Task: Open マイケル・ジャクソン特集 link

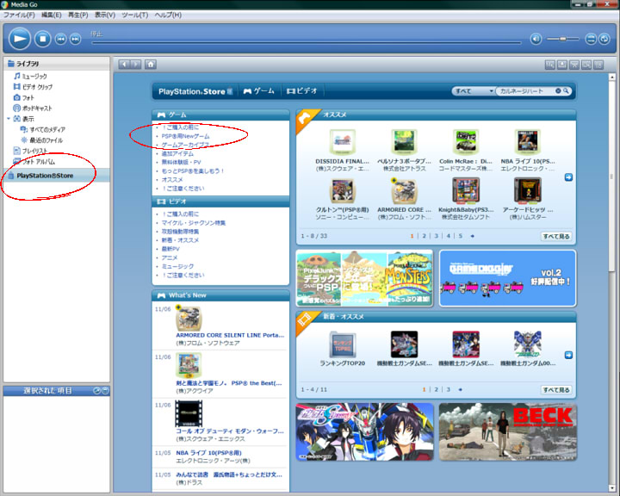Action: click(x=194, y=223)
